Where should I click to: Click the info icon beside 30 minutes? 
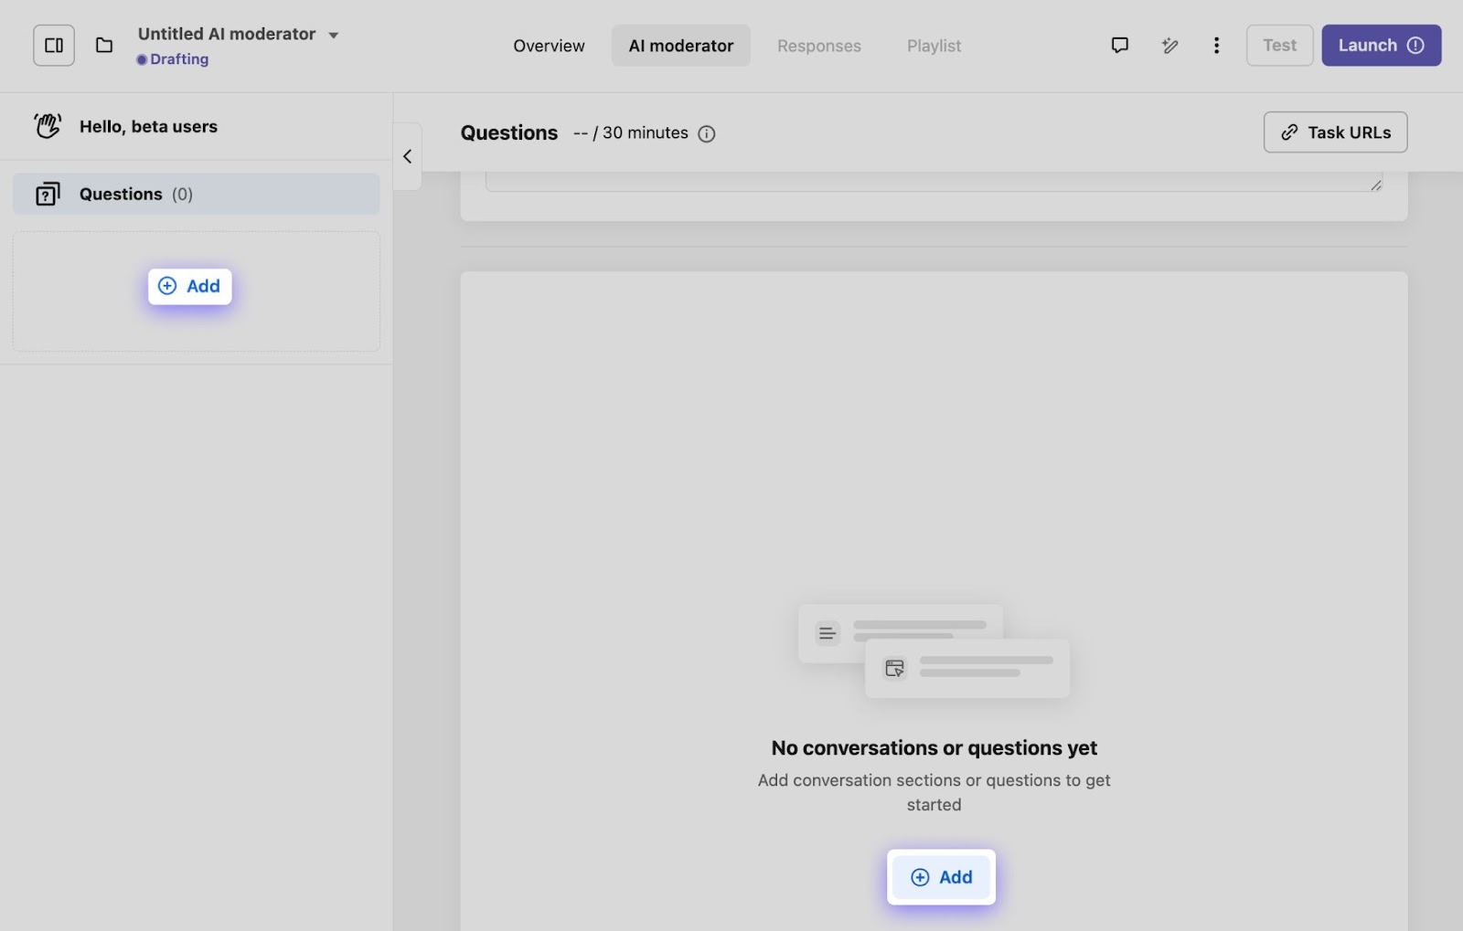pyautogui.click(x=707, y=134)
